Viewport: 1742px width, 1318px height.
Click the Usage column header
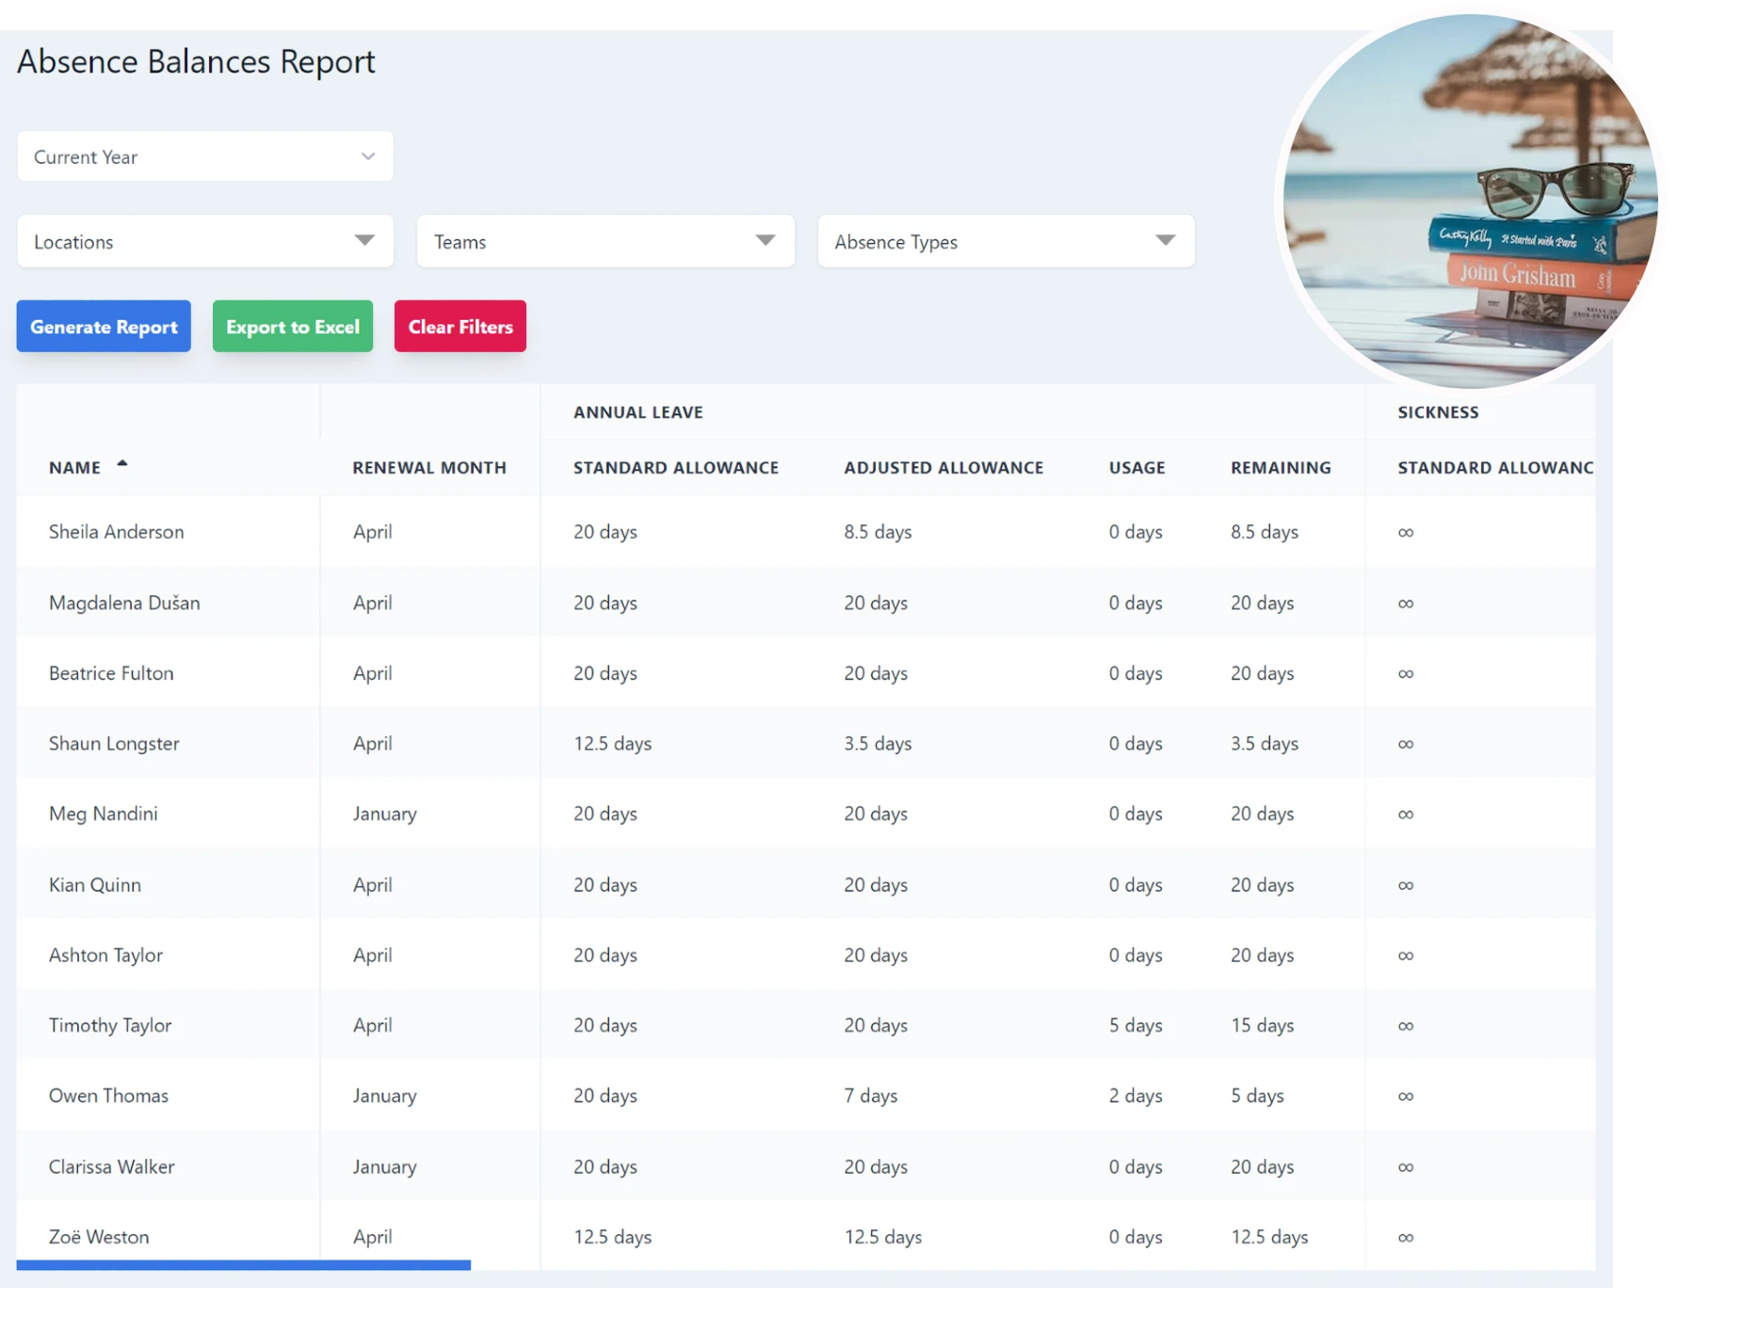(1136, 467)
